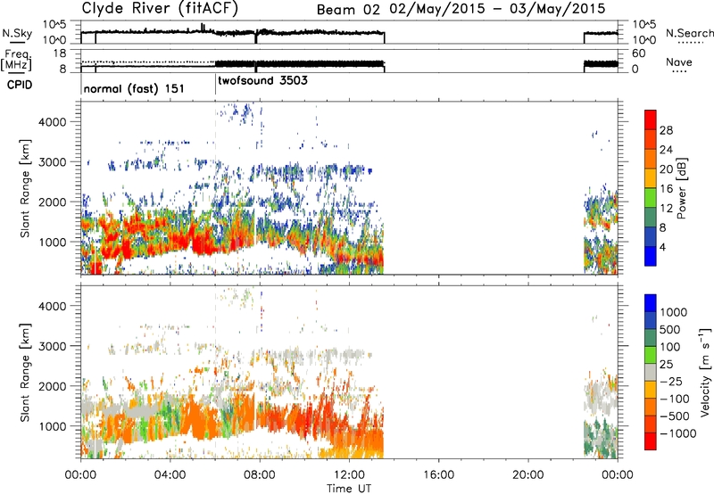
Task: Click the 'N.Sky' label
Action: coord(17,33)
